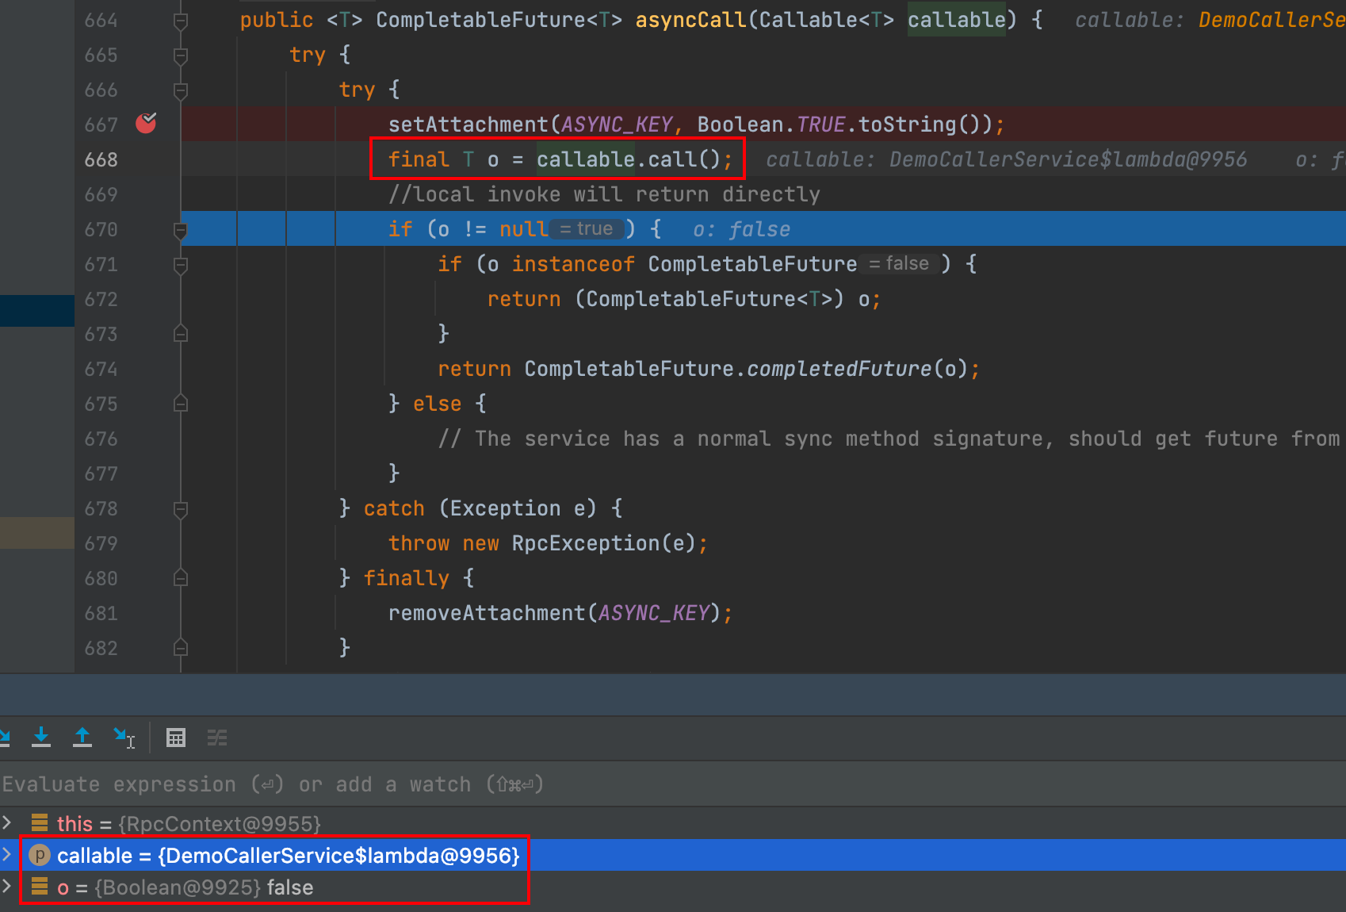Click the 'completedFuture' method call

(839, 369)
